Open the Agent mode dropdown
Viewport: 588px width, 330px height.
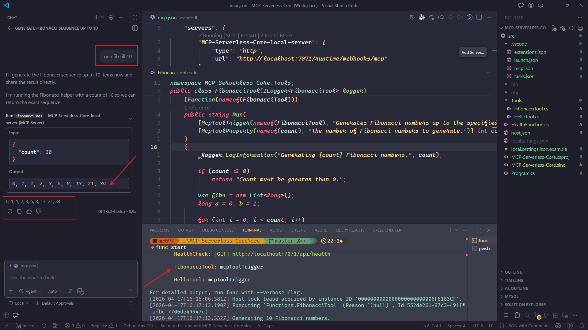pyautogui.click(x=30, y=291)
